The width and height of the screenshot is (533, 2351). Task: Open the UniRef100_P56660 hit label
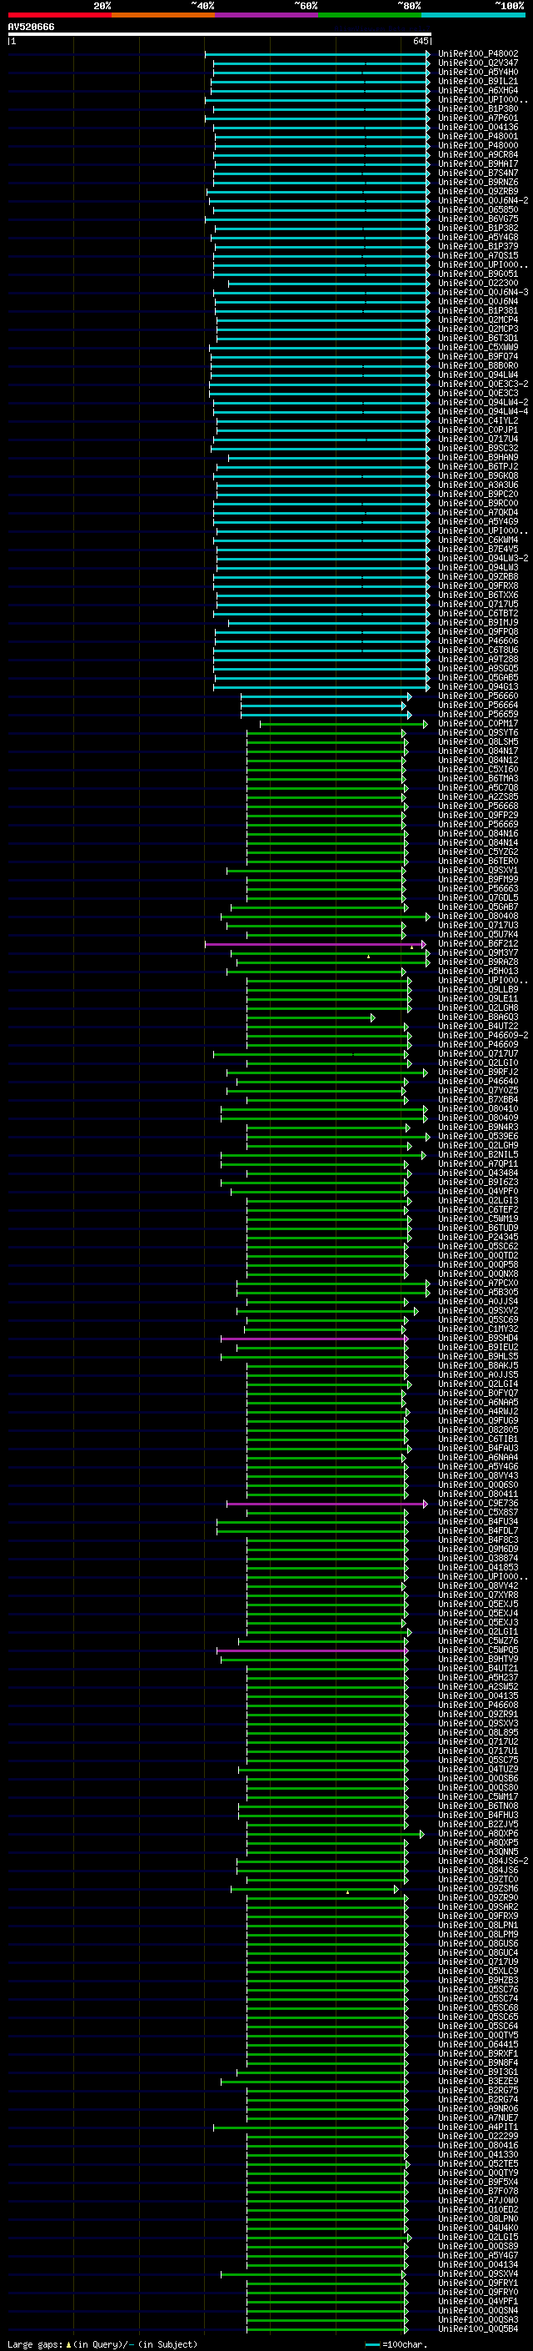[477, 696]
